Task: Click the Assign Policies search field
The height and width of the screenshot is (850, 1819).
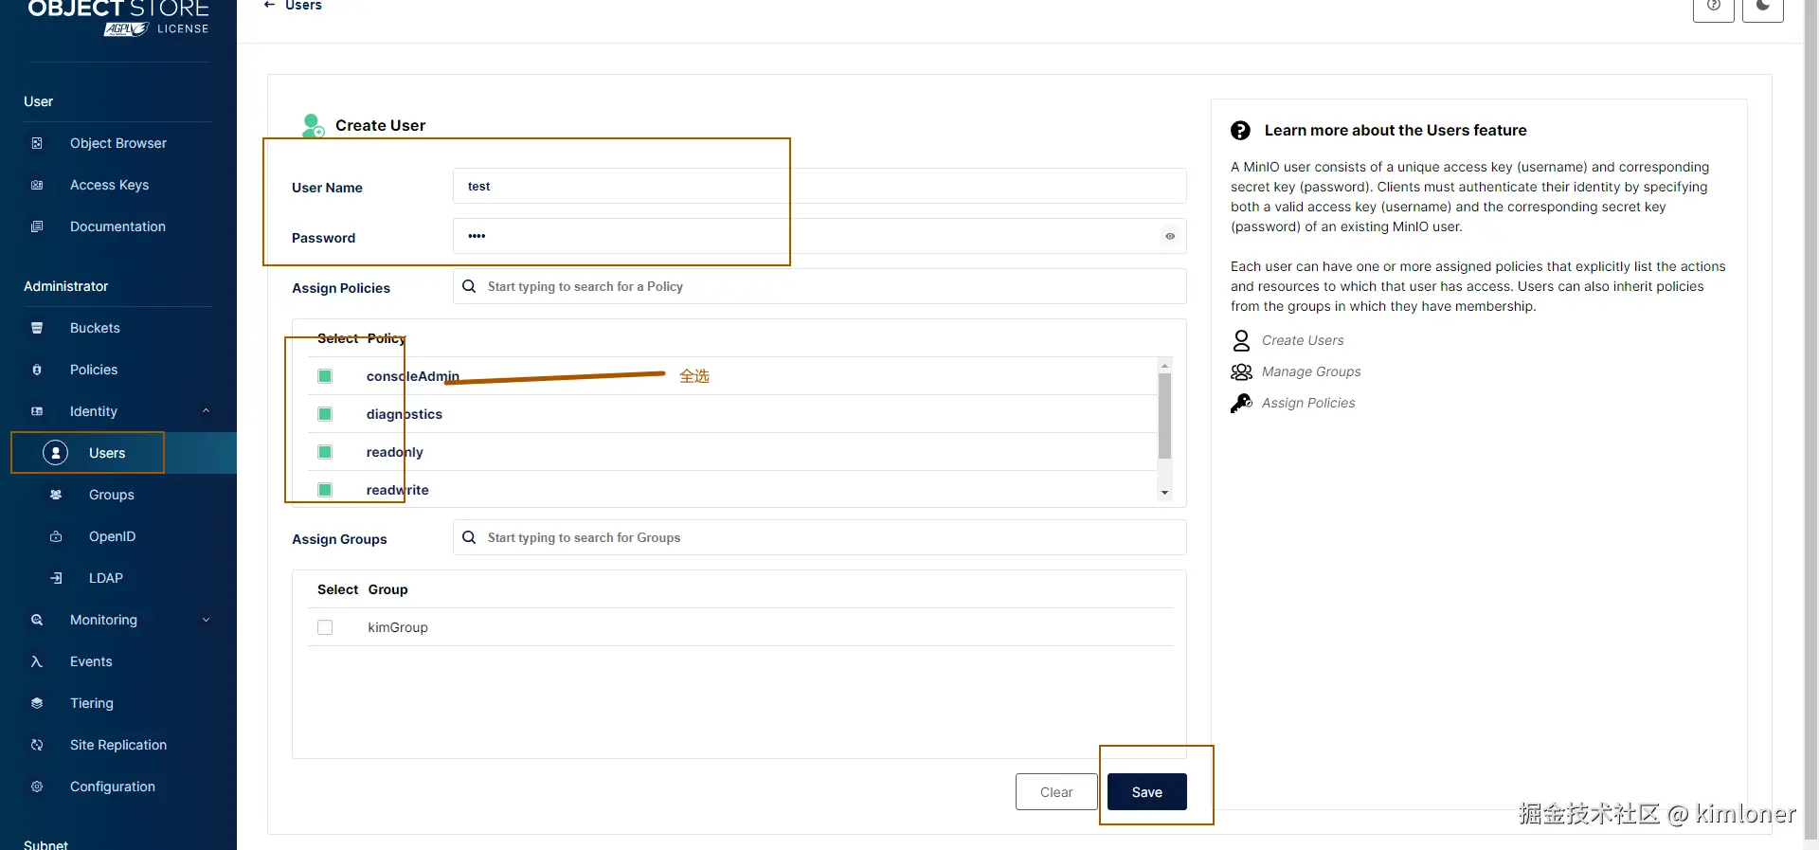Action: 819,286
